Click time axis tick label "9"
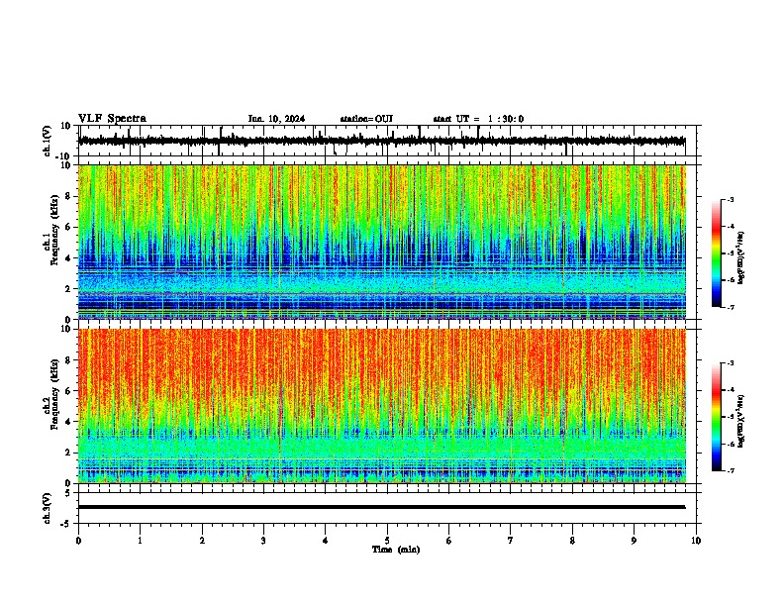 pos(634,541)
